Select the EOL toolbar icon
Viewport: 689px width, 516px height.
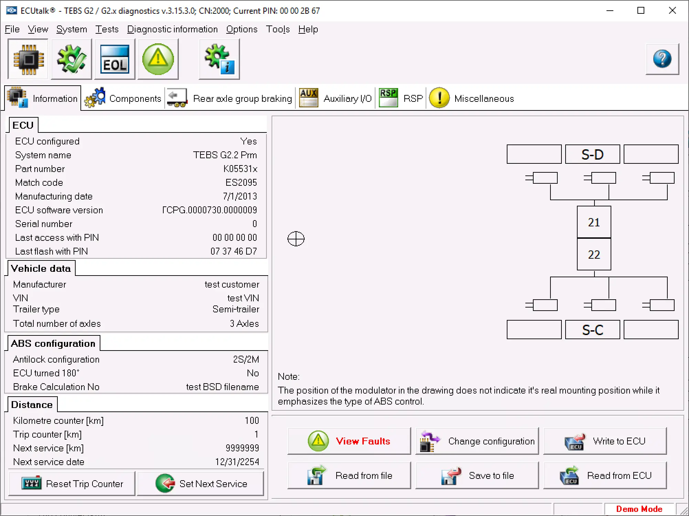[114, 59]
